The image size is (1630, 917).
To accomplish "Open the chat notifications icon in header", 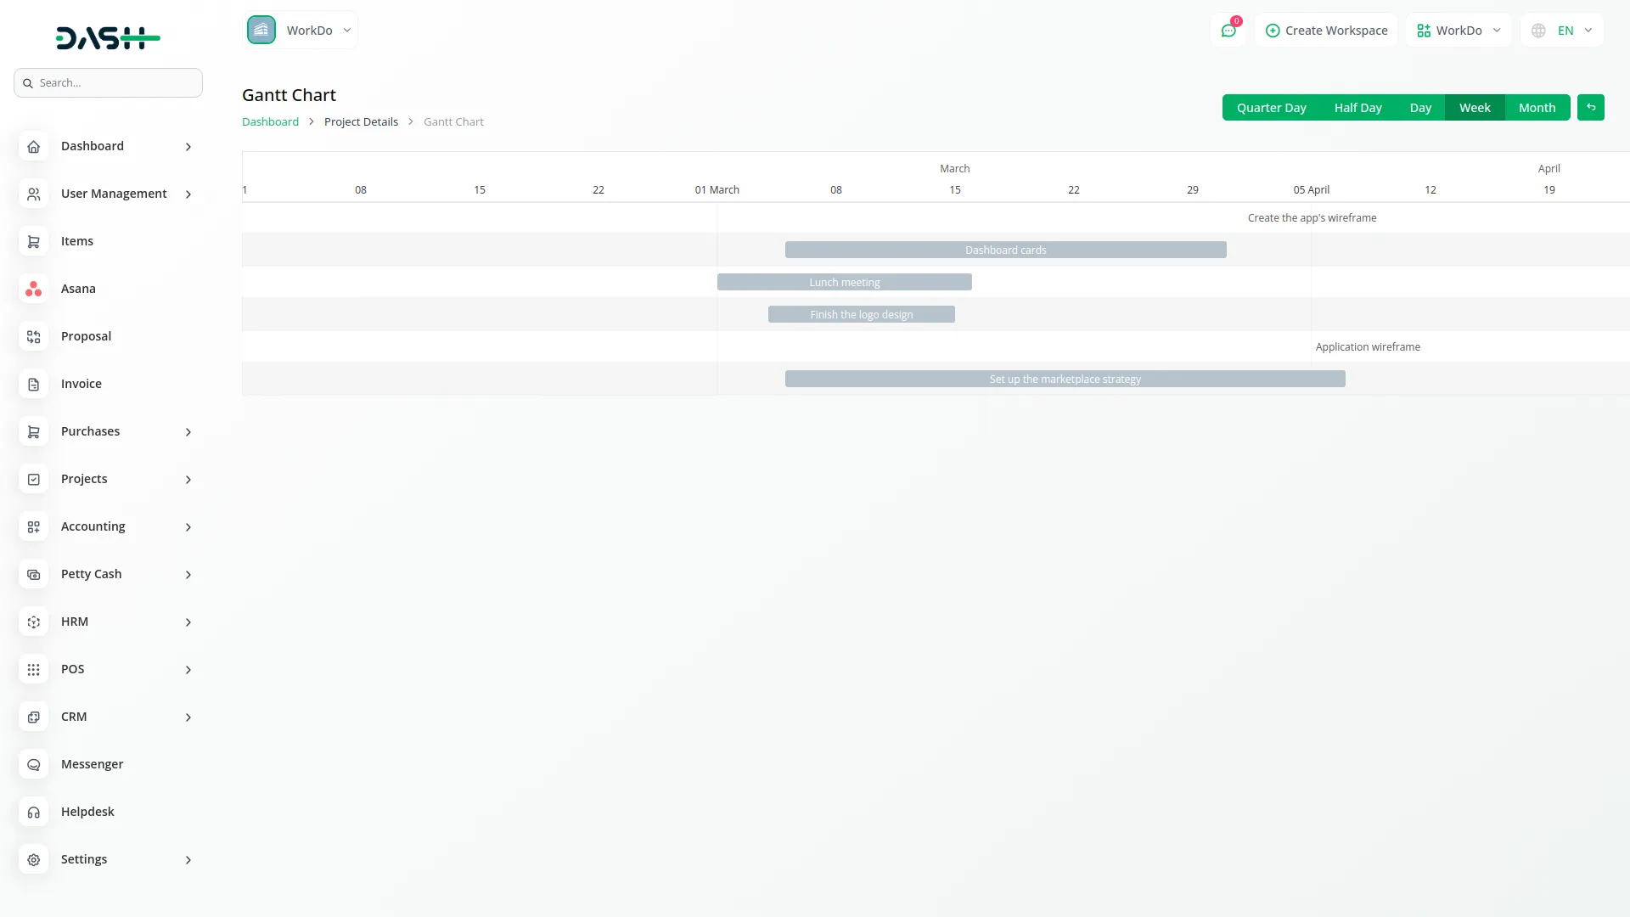I will pyautogui.click(x=1228, y=31).
